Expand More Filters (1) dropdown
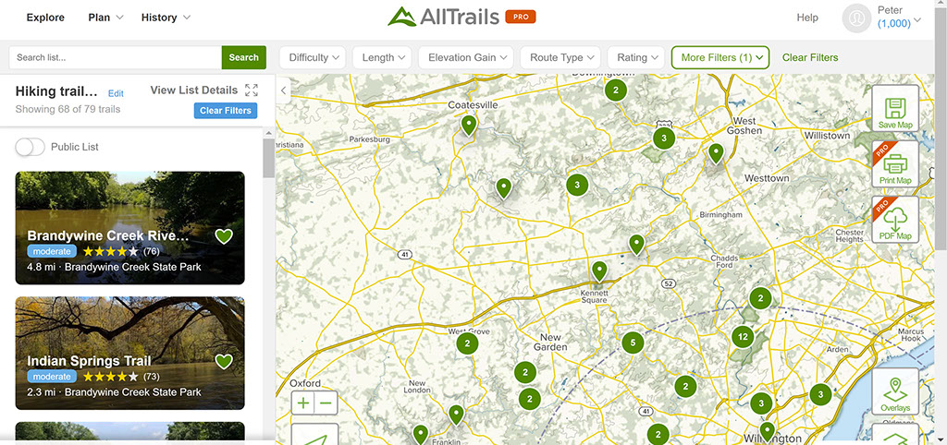This screenshot has height=445, width=947. pos(719,57)
